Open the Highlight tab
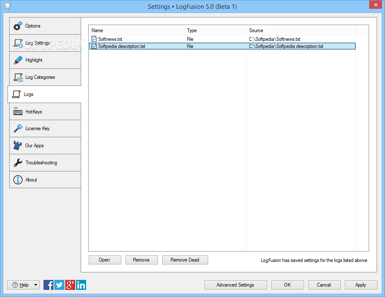385x297 pixels. pos(45,60)
